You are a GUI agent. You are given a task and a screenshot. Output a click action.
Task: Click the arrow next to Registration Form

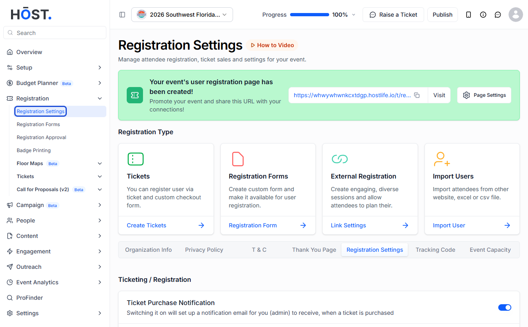[303, 225]
